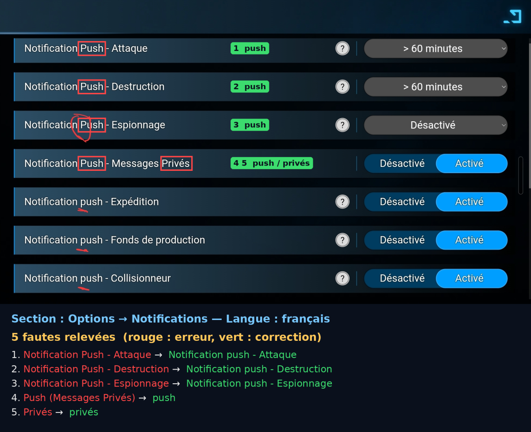Viewport: 531px width, 432px height.
Task: Set Messages Privés notification to Activé
Action: tap(471, 163)
